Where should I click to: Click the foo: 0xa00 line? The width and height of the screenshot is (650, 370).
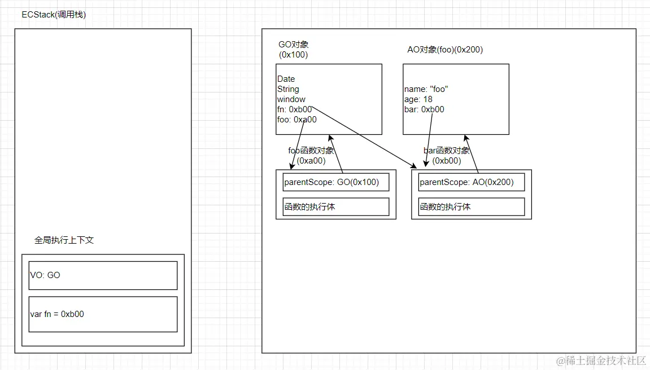297,120
